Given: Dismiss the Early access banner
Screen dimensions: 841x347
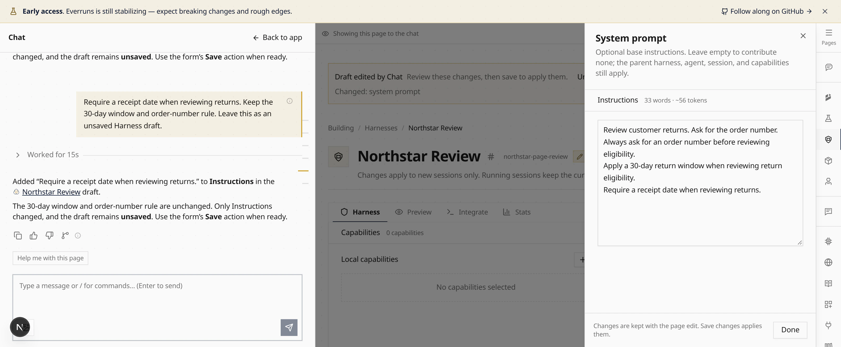Looking at the screenshot, I should (x=825, y=11).
